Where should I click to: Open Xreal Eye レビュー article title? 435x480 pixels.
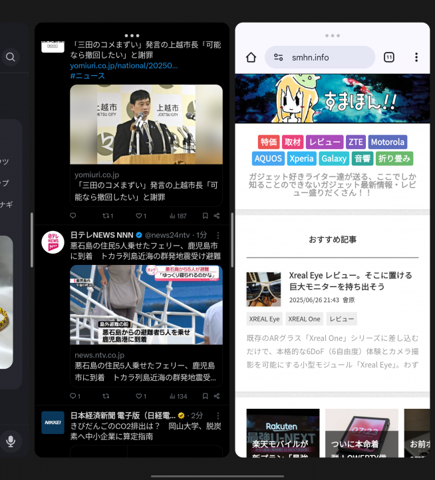(351, 281)
